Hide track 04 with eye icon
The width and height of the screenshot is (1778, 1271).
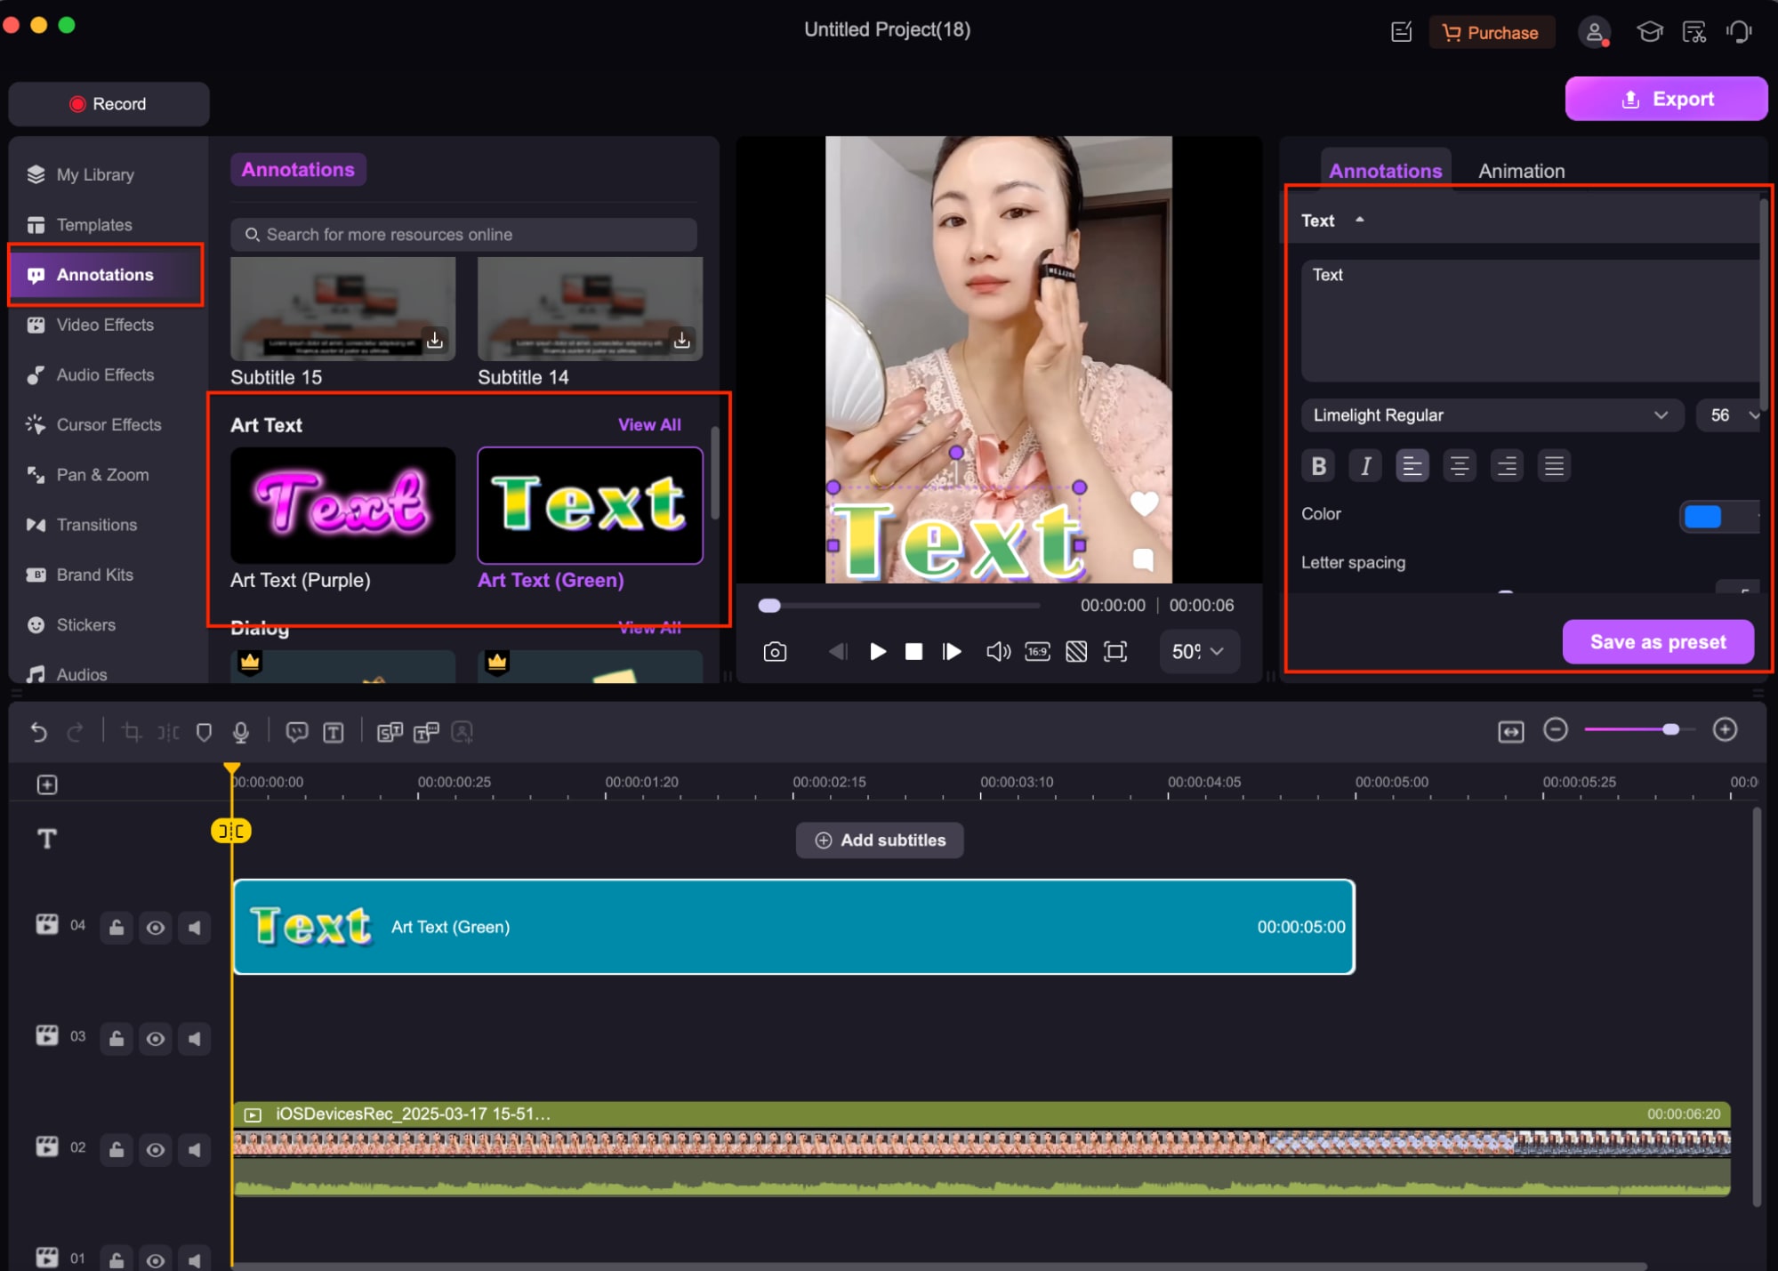click(x=155, y=928)
